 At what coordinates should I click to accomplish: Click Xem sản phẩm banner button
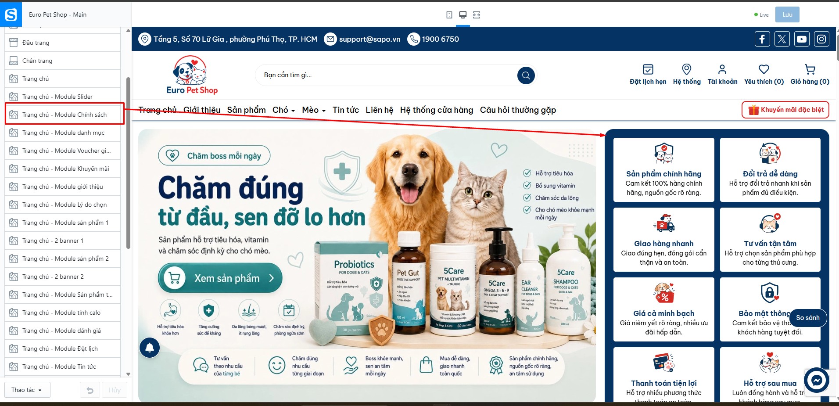(220, 278)
